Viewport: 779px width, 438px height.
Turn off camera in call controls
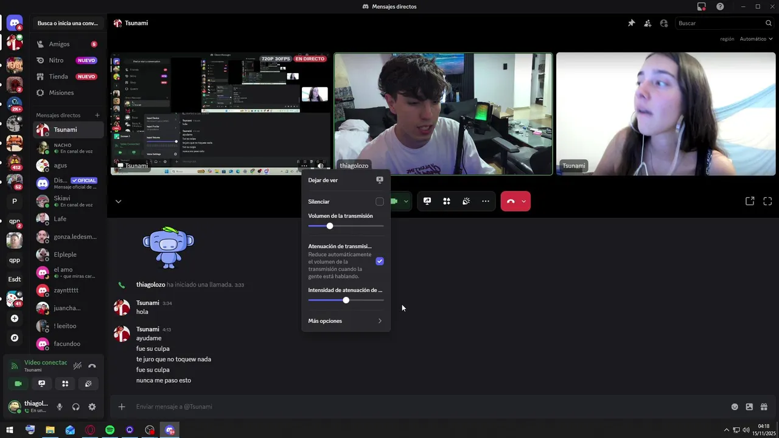coord(394,201)
